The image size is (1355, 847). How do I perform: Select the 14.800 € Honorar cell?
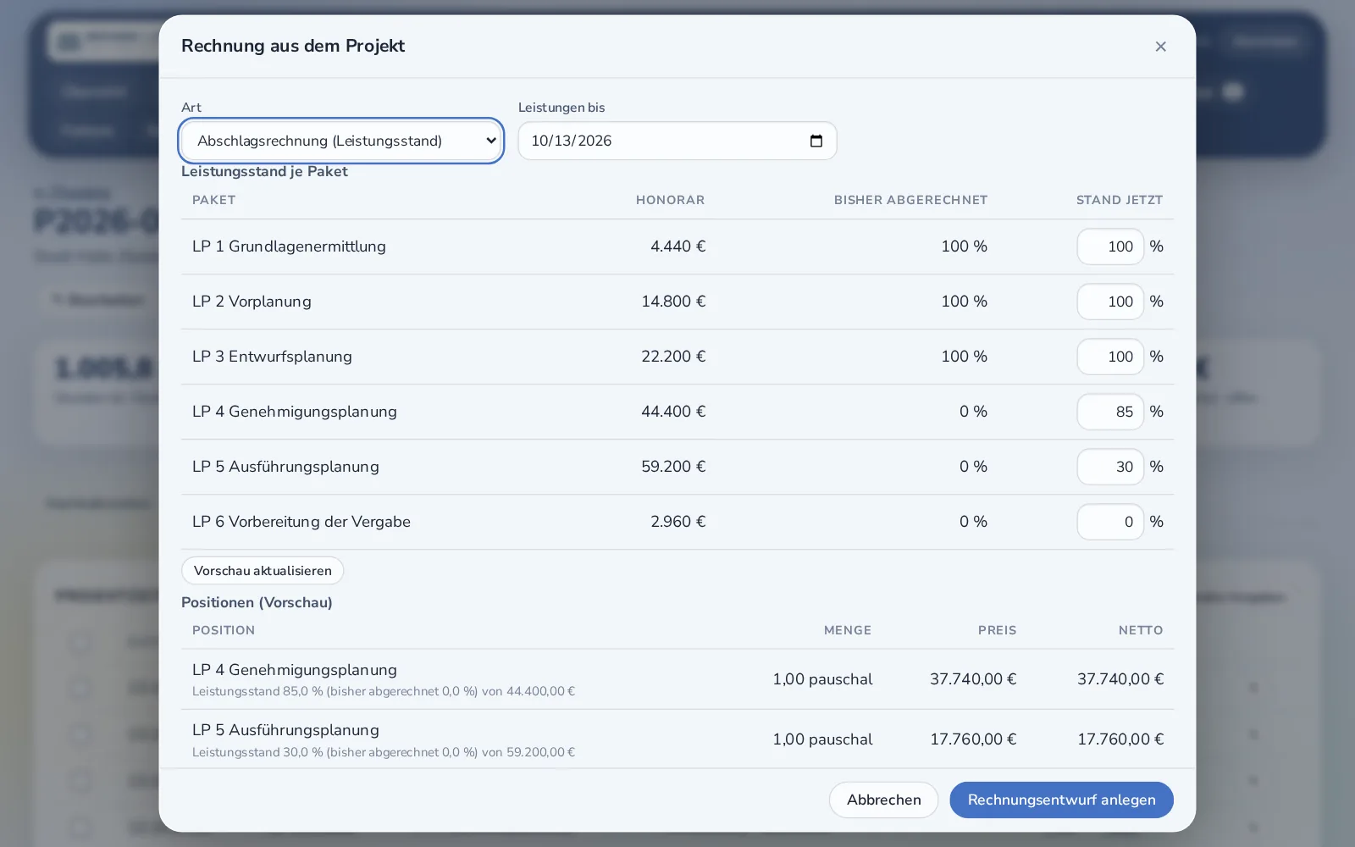(x=673, y=302)
